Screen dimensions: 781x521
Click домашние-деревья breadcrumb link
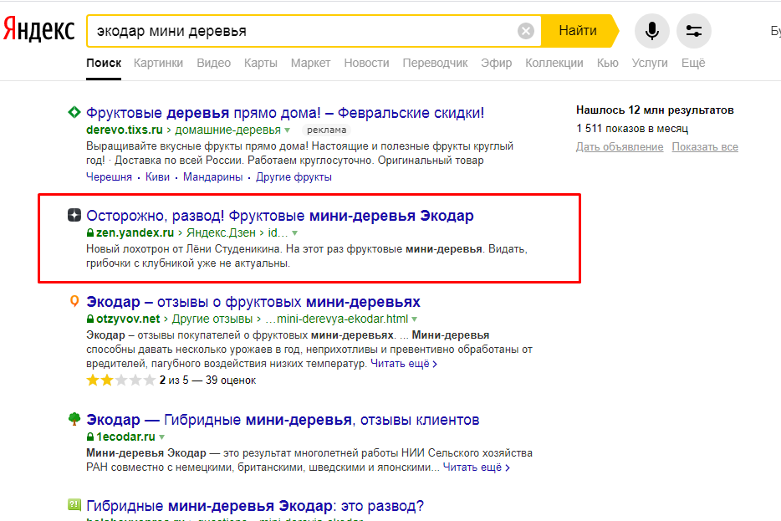227,130
